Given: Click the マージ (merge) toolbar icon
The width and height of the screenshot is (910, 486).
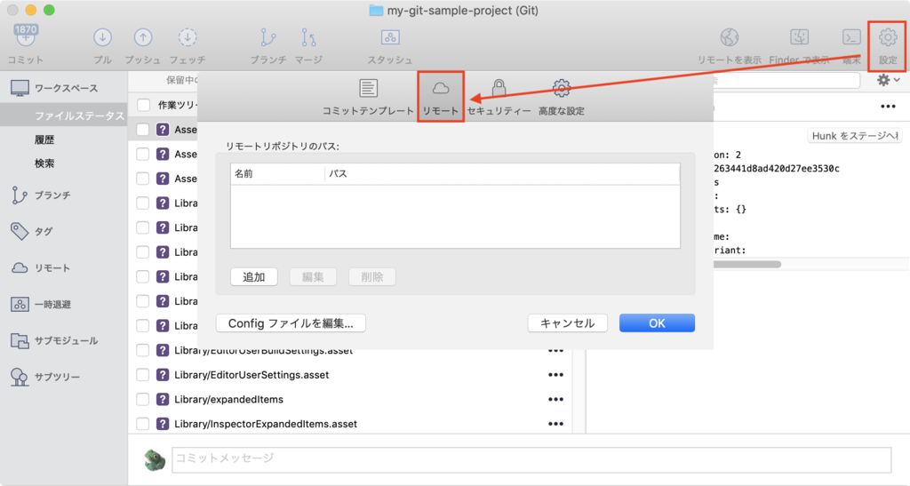Looking at the screenshot, I should (x=308, y=37).
